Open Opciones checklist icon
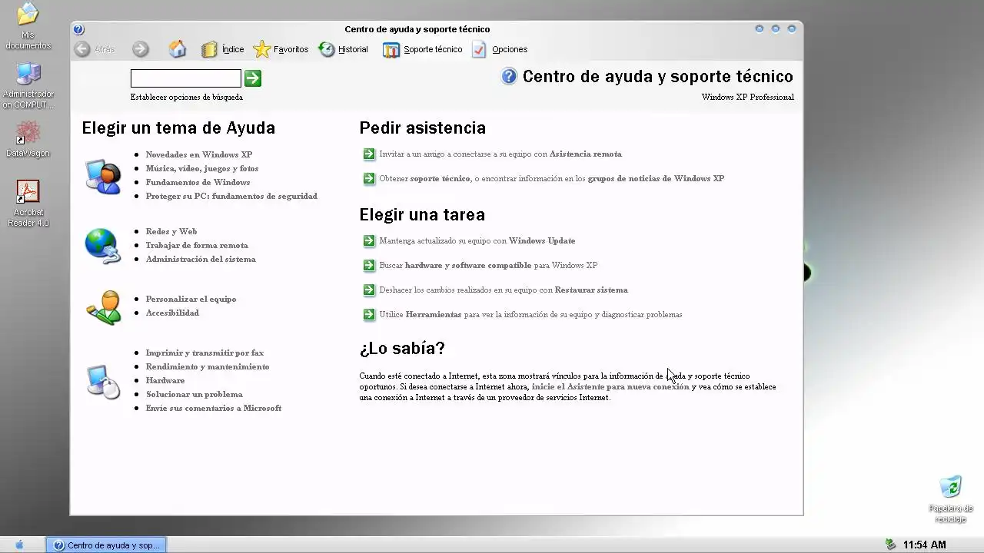The image size is (984, 553). tap(480, 49)
